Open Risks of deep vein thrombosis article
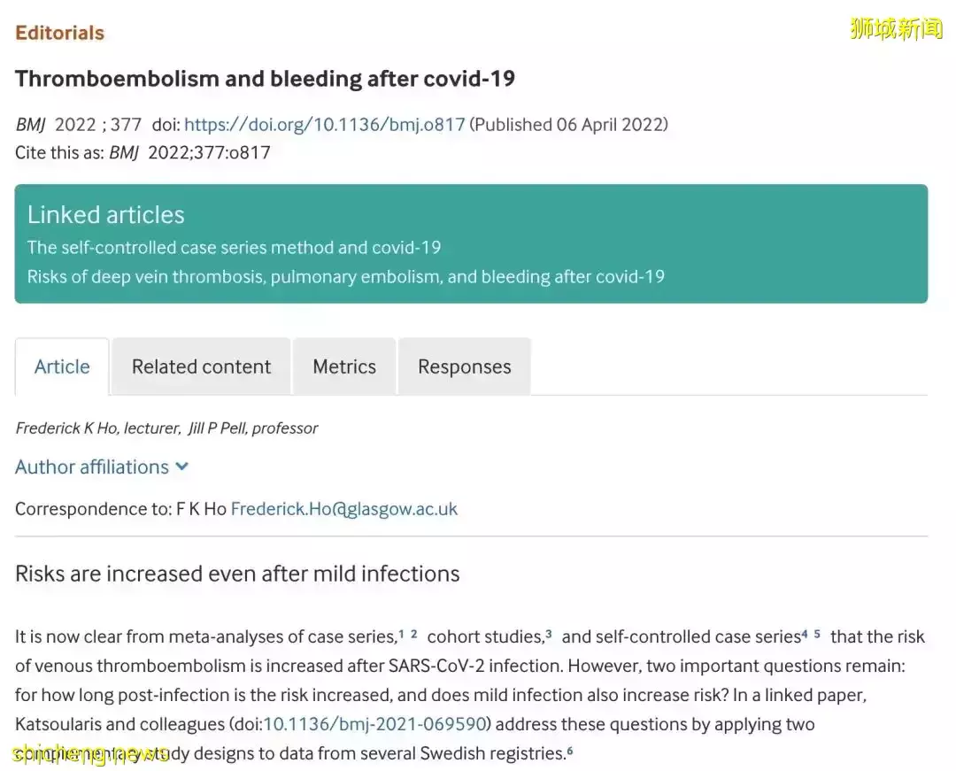The image size is (956, 771). click(x=345, y=276)
